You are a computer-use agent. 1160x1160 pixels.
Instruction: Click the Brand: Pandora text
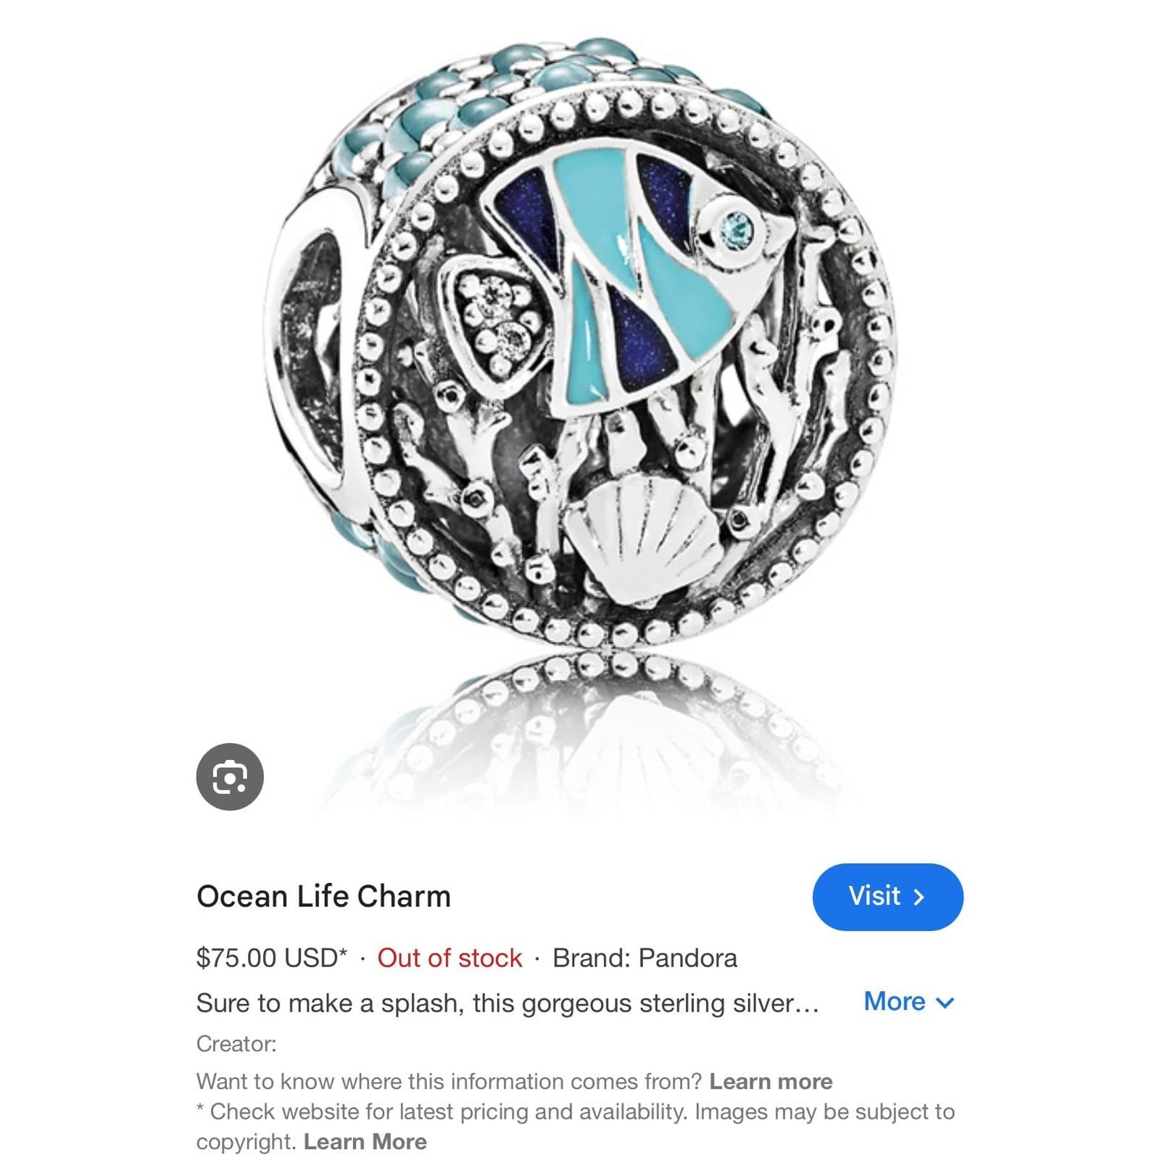(645, 958)
